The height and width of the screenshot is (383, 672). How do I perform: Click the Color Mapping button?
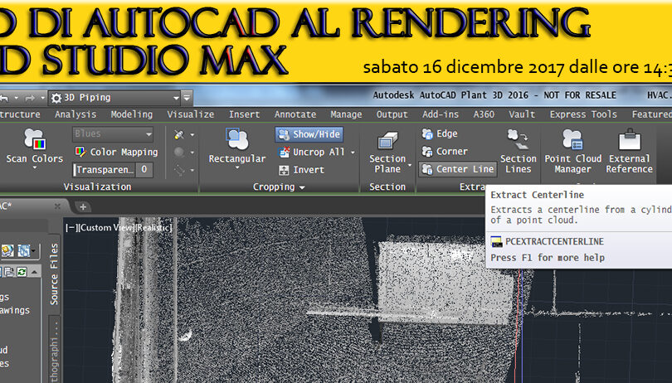[116, 152]
